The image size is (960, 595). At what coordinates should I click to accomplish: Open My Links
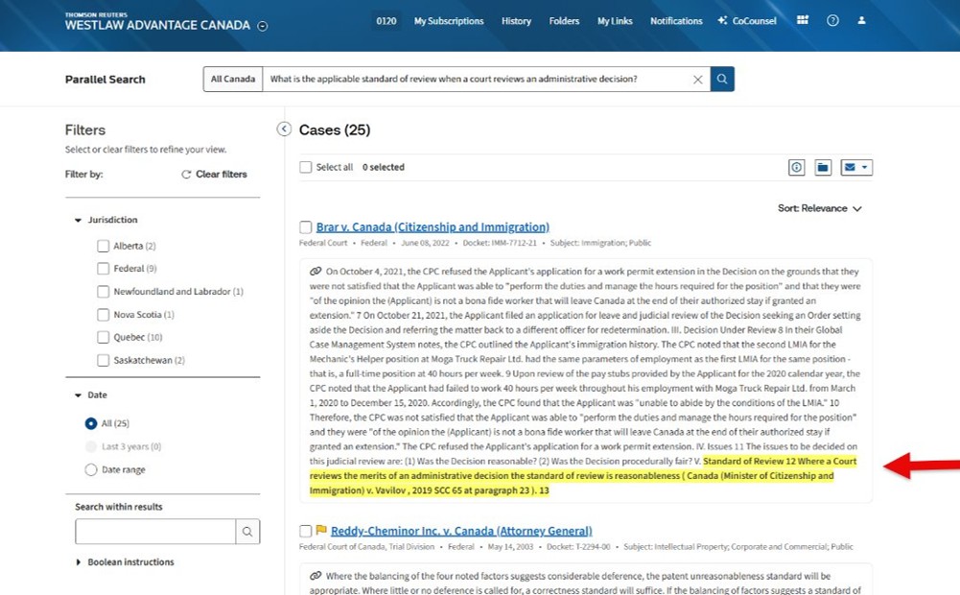pos(615,21)
